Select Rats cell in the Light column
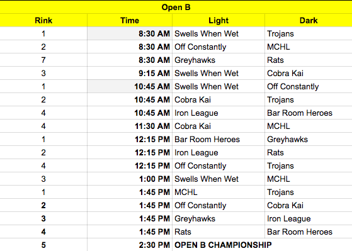 point(219,231)
